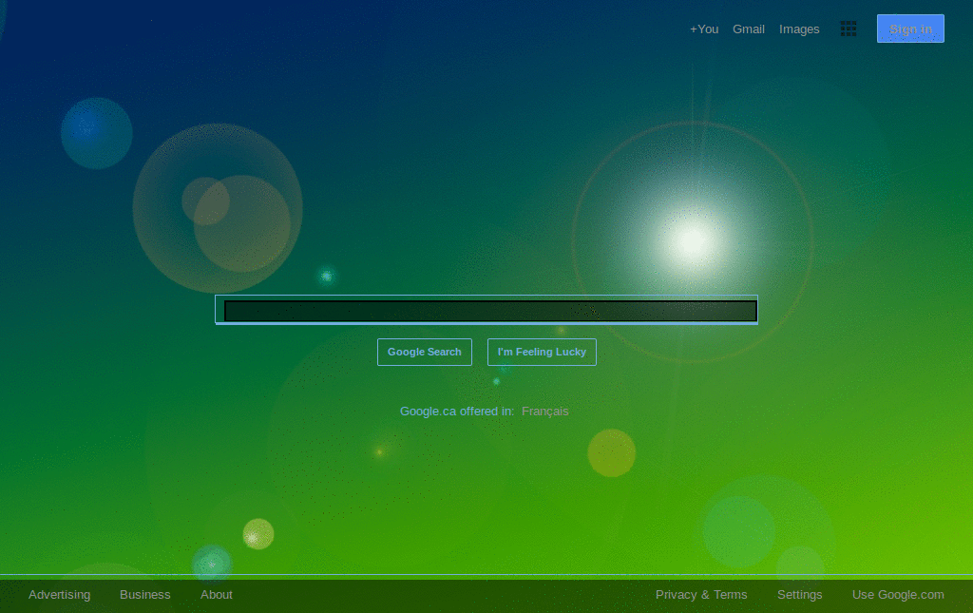
Task: Click the I'm Feeling Lucky button
Action: (x=542, y=352)
